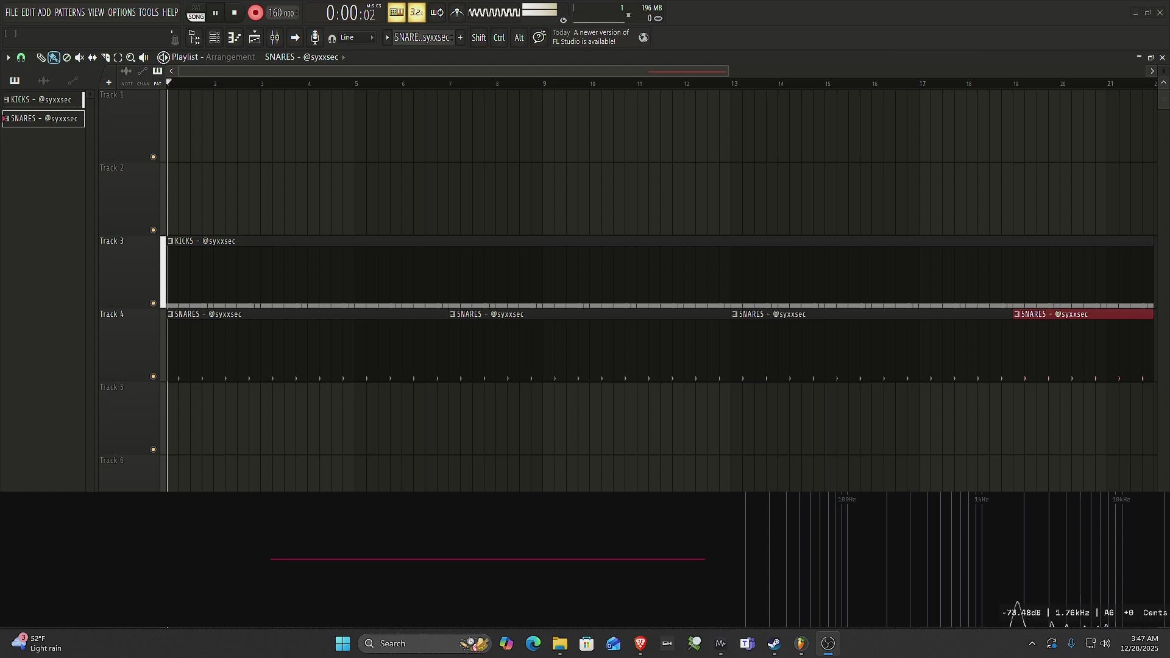Switch to the PAT tab above the tracks
Image resolution: width=1170 pixels, height=658 pixels.
[x=157, y=83]
